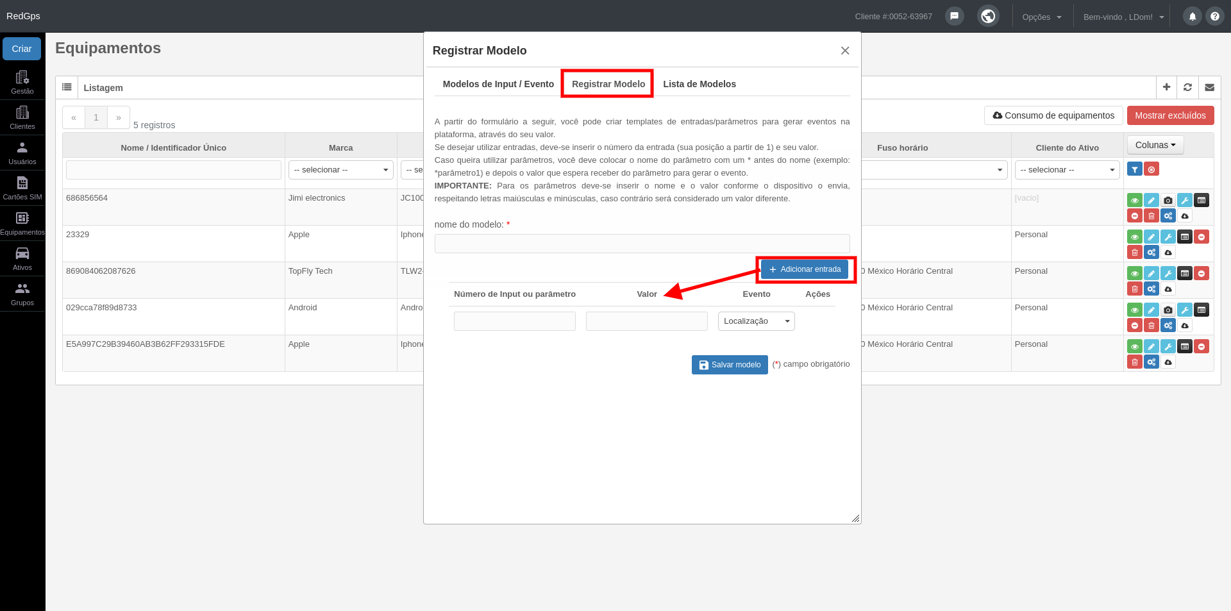1231x611 pixels.
Task: Open Grupos section in sidebar
Action: 22,294
